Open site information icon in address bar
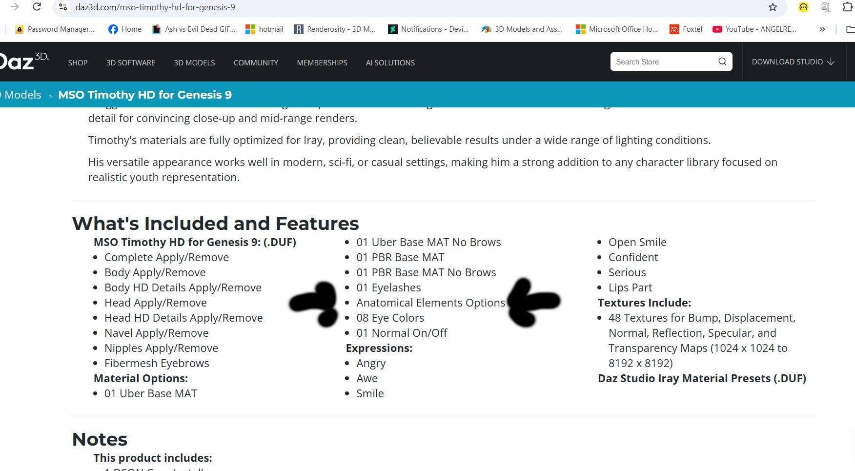Viewport: 855px width, 471px height. click(x=62, y=7)
